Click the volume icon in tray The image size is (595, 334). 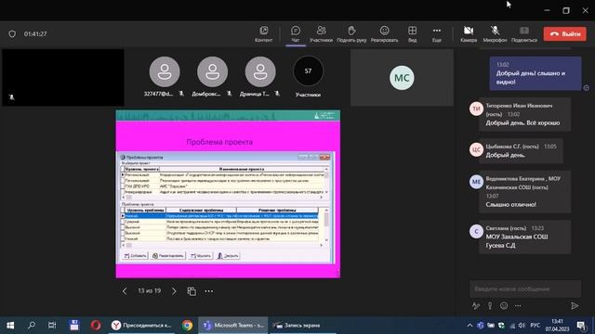click(522, 326)
